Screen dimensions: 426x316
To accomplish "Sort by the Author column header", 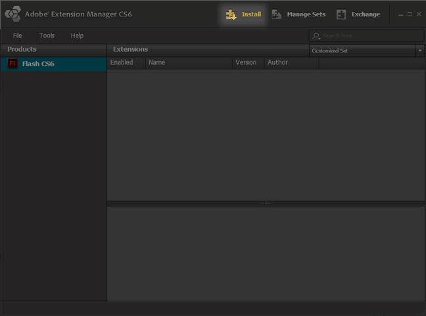I will [x=291, y=62].
